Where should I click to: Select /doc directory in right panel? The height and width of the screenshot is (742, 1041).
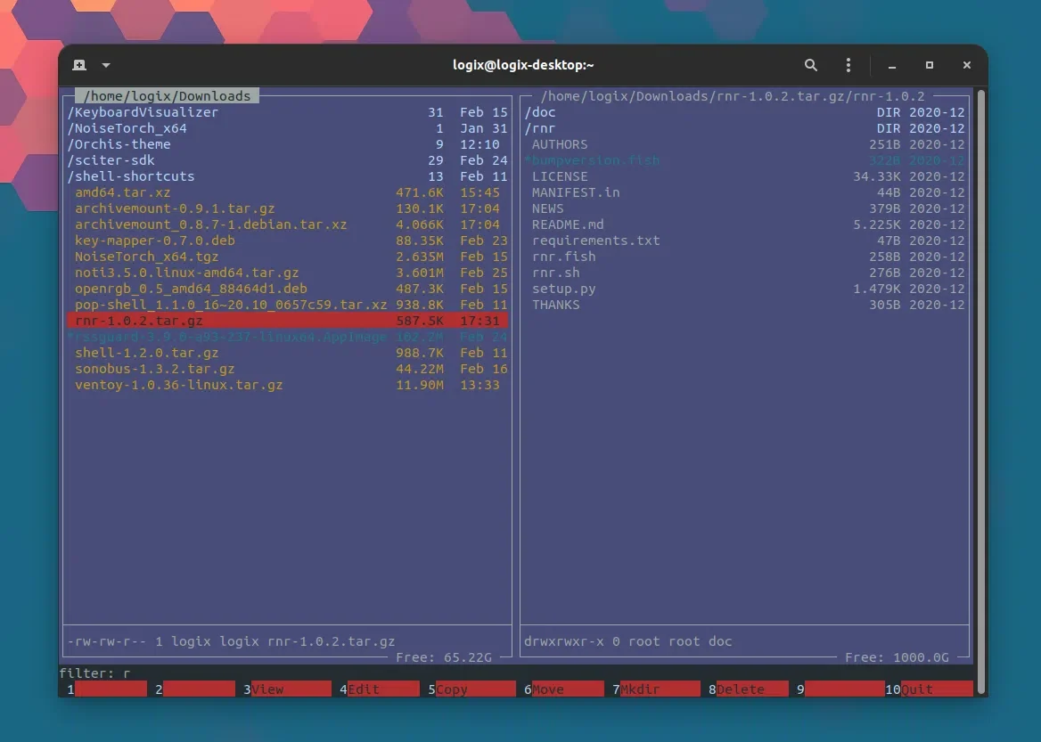744,112
